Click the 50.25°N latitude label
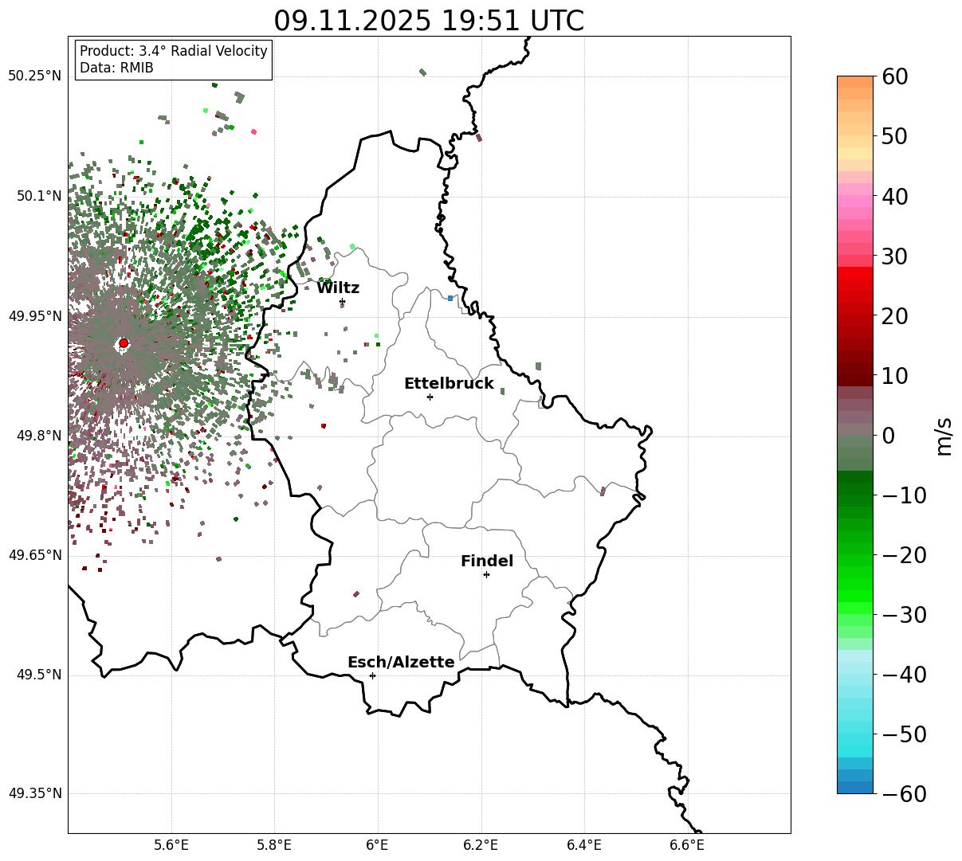The height and width of the screenshot is (861, 962). pos(34,76)
